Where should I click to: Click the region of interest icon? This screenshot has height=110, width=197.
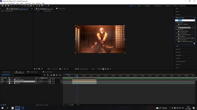tap(76, 69)
